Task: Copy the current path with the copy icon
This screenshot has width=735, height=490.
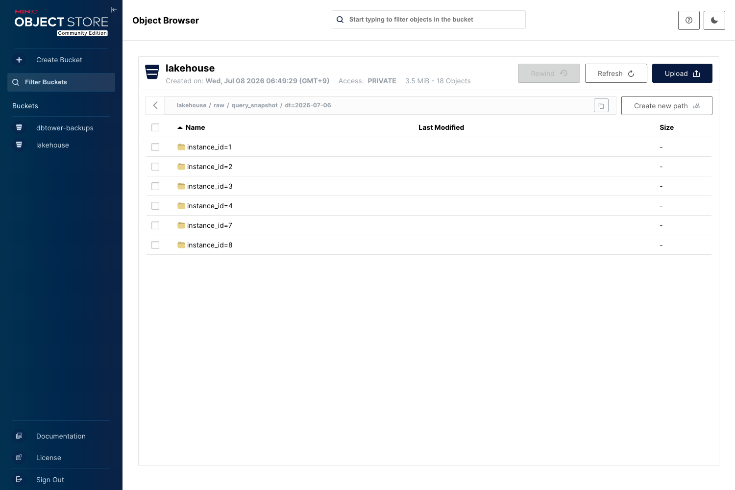Action: (x=601, y=105)
